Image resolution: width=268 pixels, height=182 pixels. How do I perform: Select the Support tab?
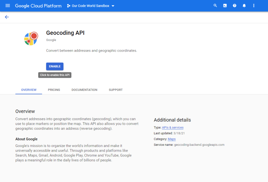(x=116, y=90)
